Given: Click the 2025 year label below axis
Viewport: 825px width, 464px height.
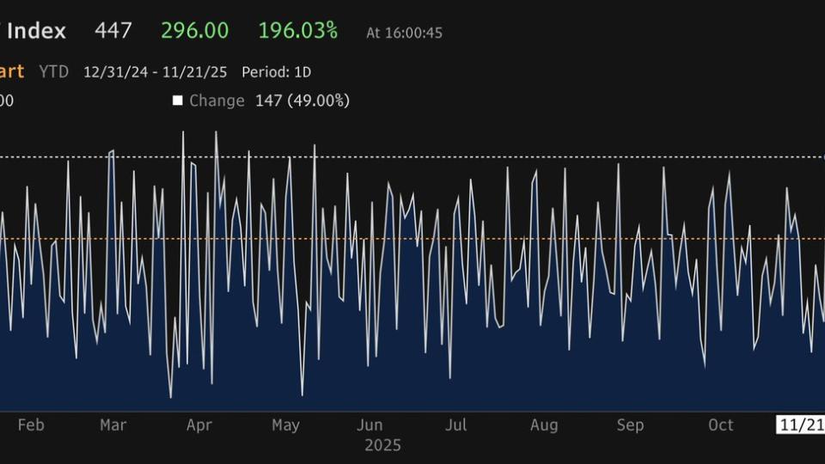Looking at the screenshot, I should pyautogui.click(x=382, y=445).
